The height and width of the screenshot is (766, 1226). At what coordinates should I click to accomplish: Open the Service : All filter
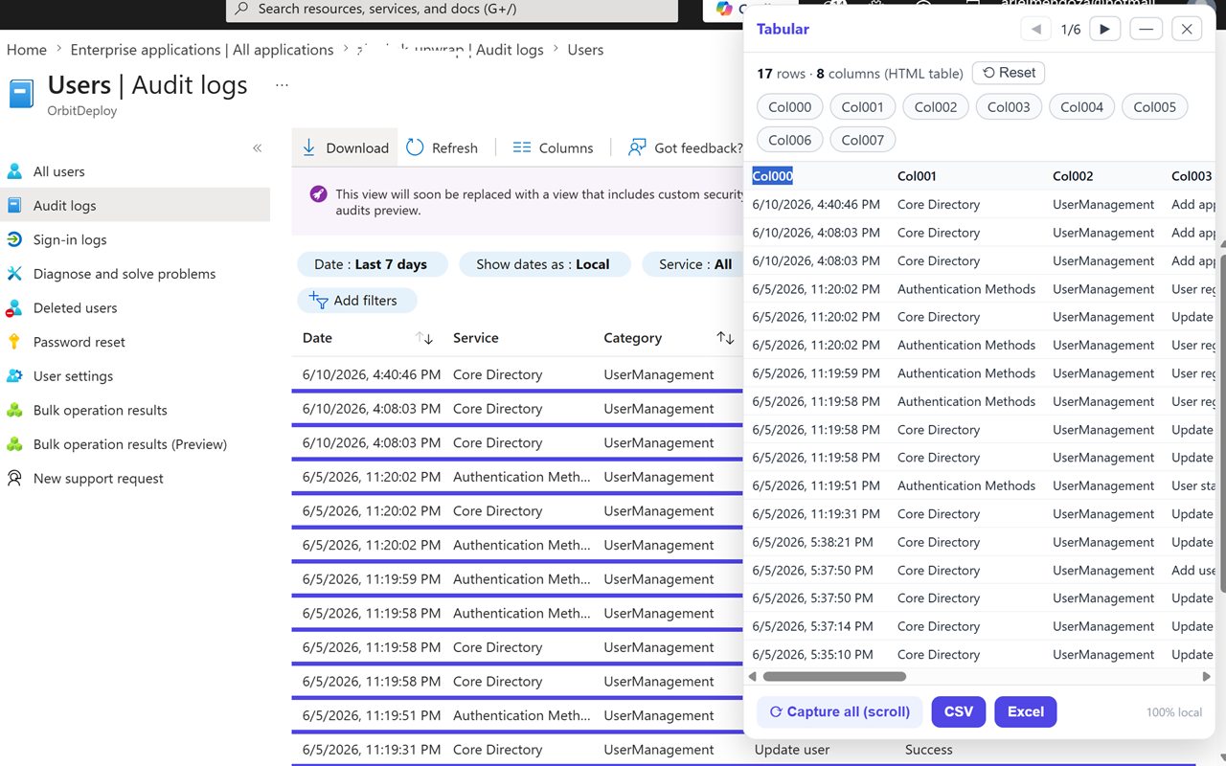pyautogui.click(x=694, y=264)
